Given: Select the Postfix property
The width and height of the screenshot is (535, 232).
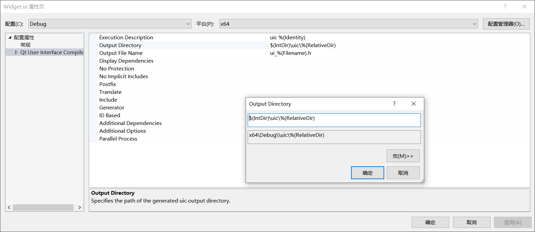Looking at the screenshot, I should click(108, 84).
